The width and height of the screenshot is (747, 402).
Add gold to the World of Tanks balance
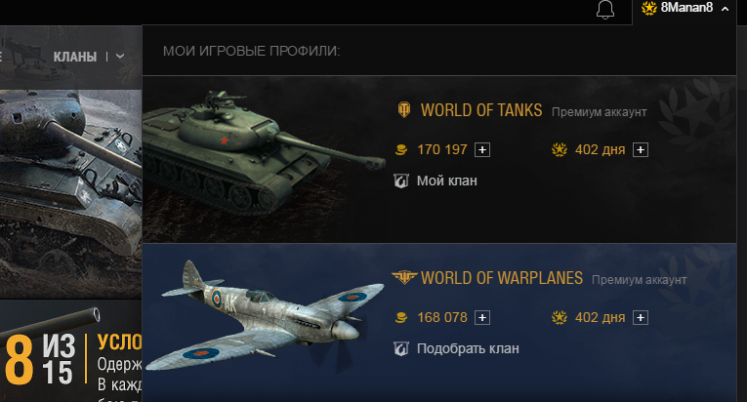coord(482,150)
